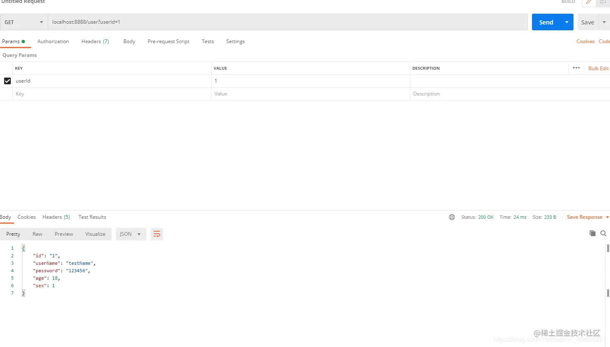This screenshot has width=610, height=347.
Task: Select the response Body tab
Action: tap(6, 217)
